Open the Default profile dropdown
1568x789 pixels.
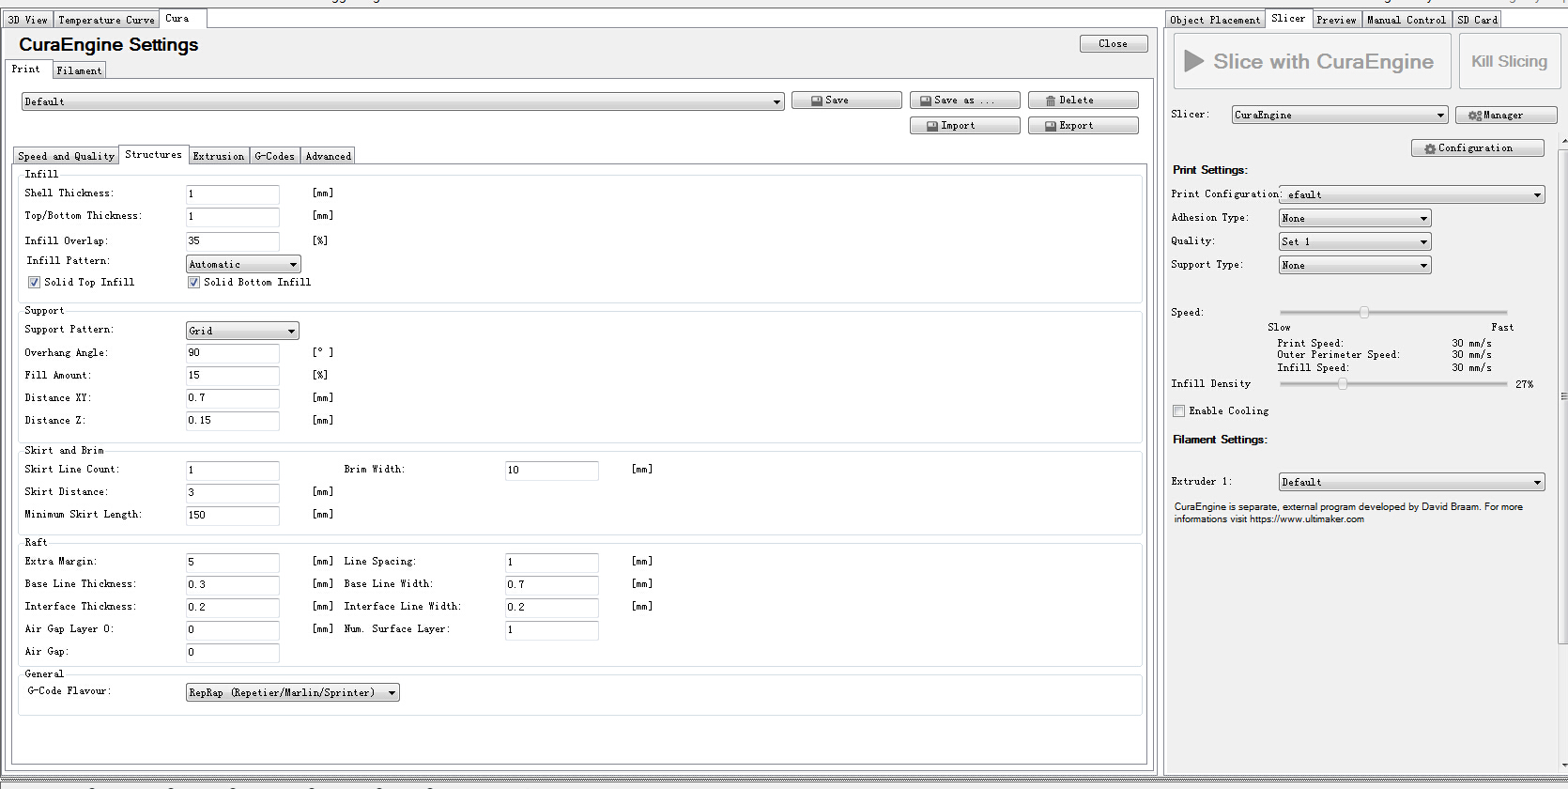(403, 101)
